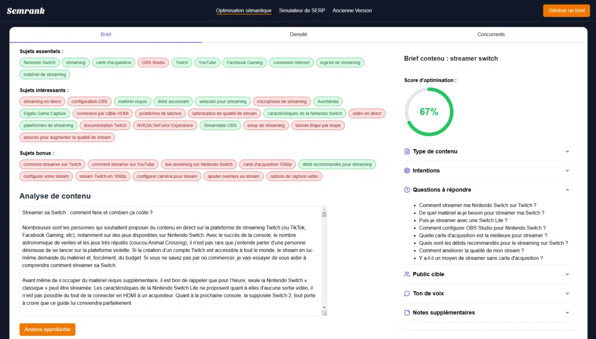596x339 pixels.
Task: Select the Facebook Gaming tag
Action: tap(245, 63)
